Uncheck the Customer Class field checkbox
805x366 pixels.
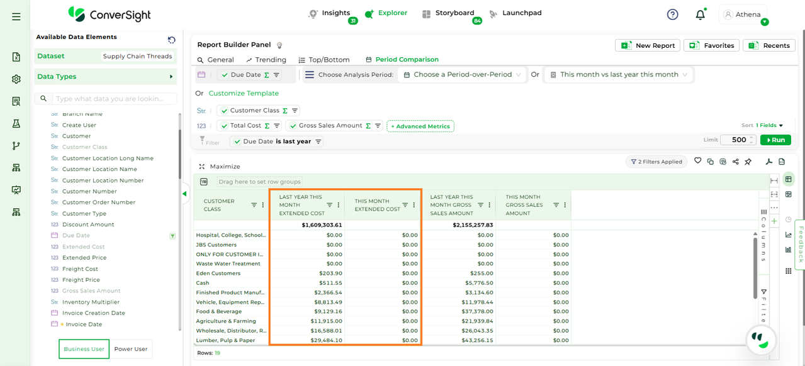point(224,111)
